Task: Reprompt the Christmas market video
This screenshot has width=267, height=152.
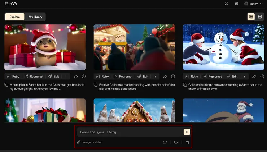Action: coord(123,77)
